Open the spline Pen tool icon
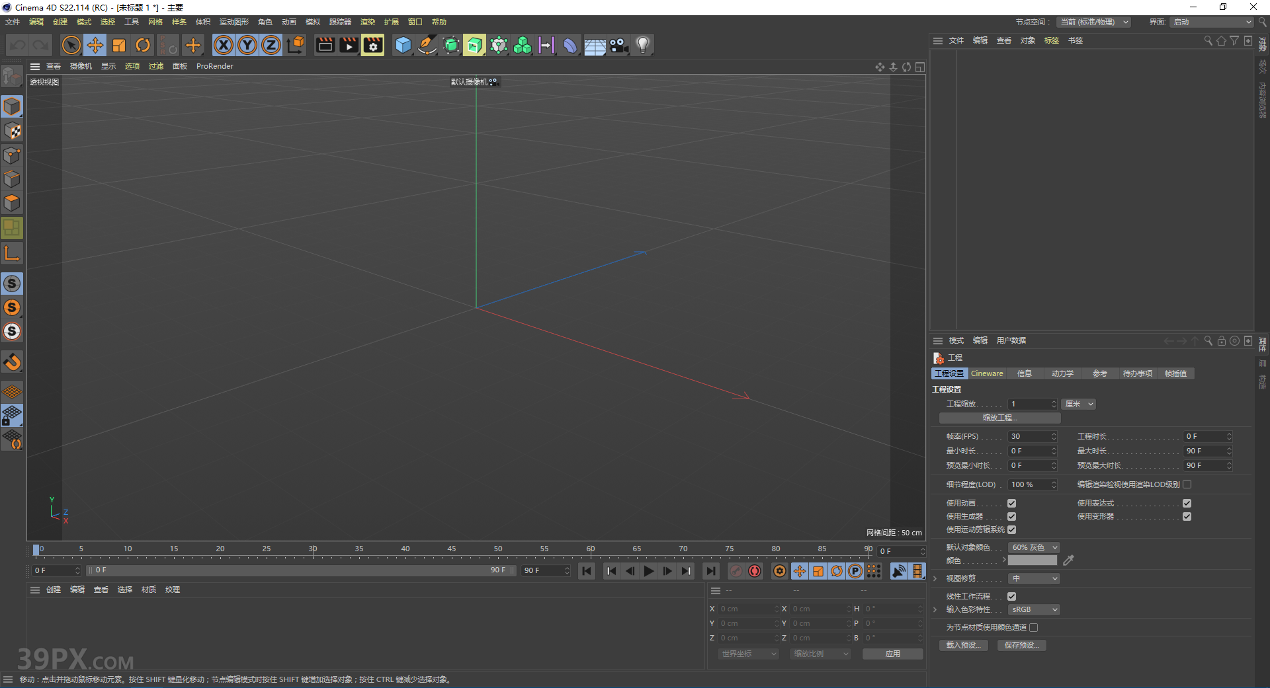The width and height of the screenshot is (1270, 688). point(427,45)
